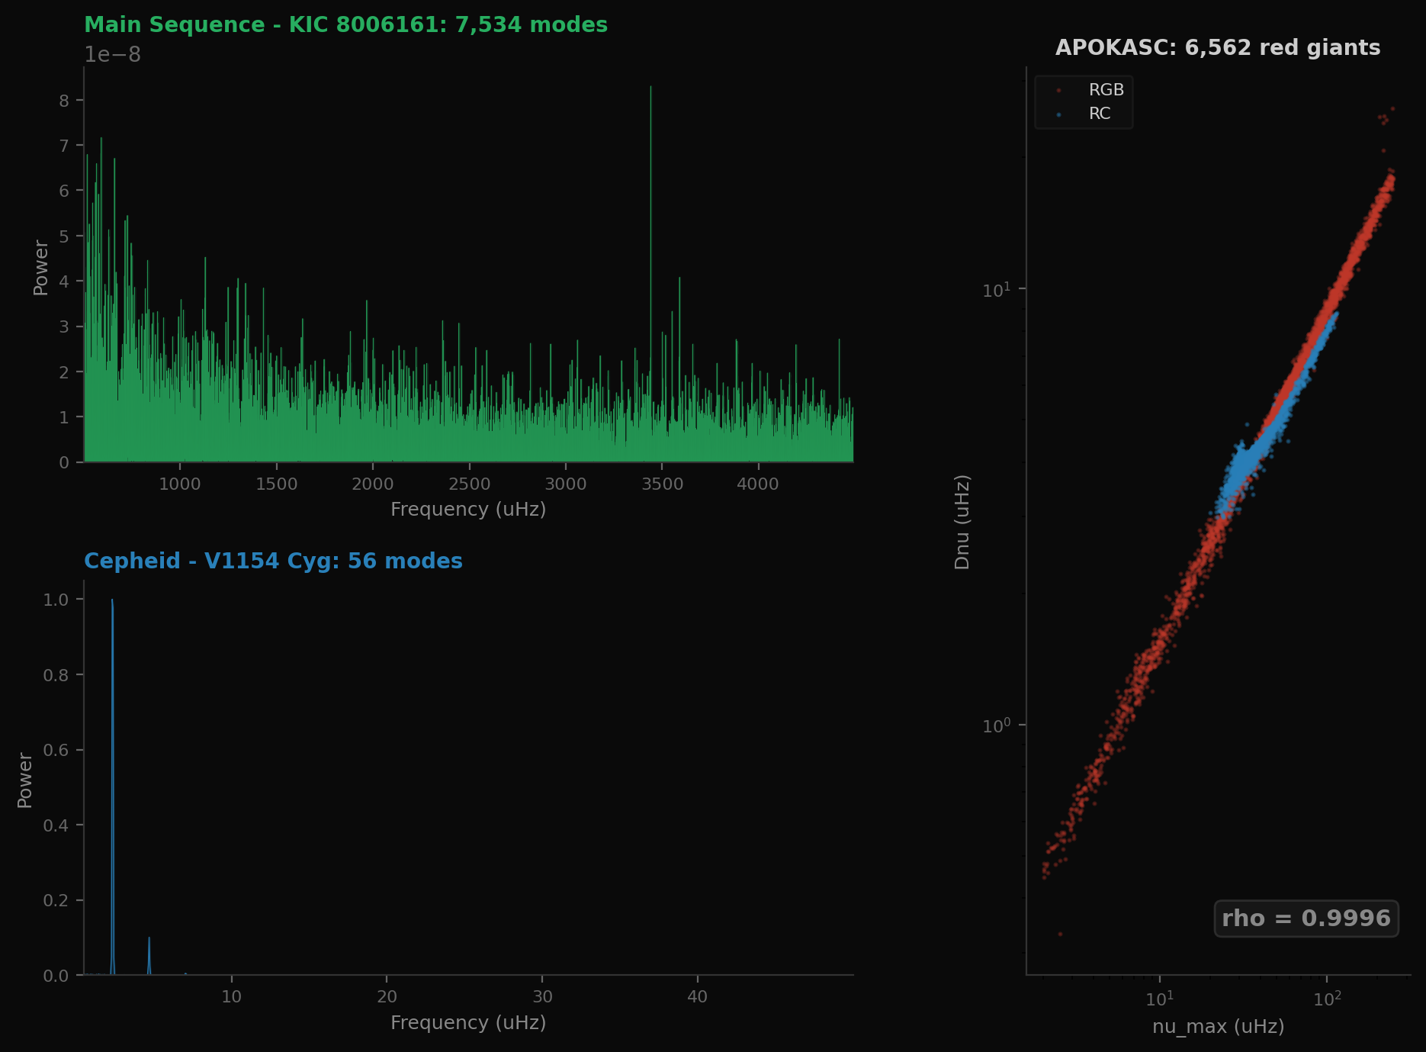Viewport: 1426px width, 1052px height.
Task: Expand the APOKASC scatter plot legend
Action: [1083, 101]
